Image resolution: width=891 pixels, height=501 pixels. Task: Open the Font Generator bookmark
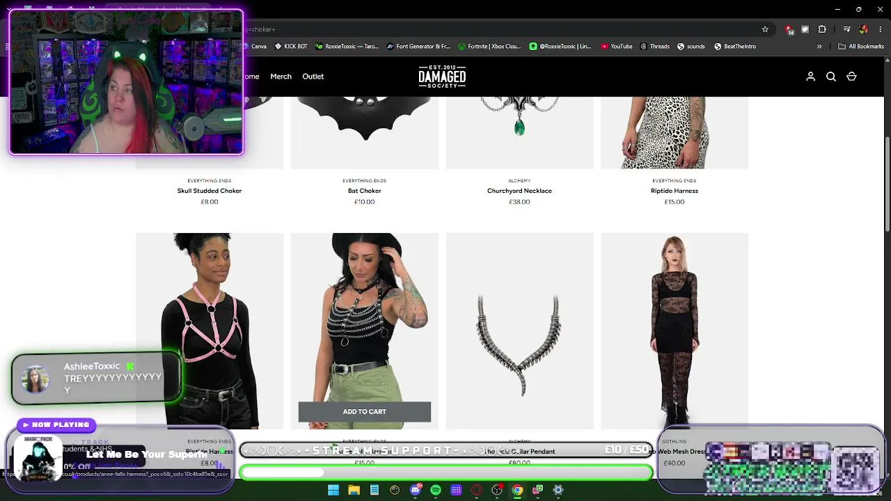pos(418,47)
